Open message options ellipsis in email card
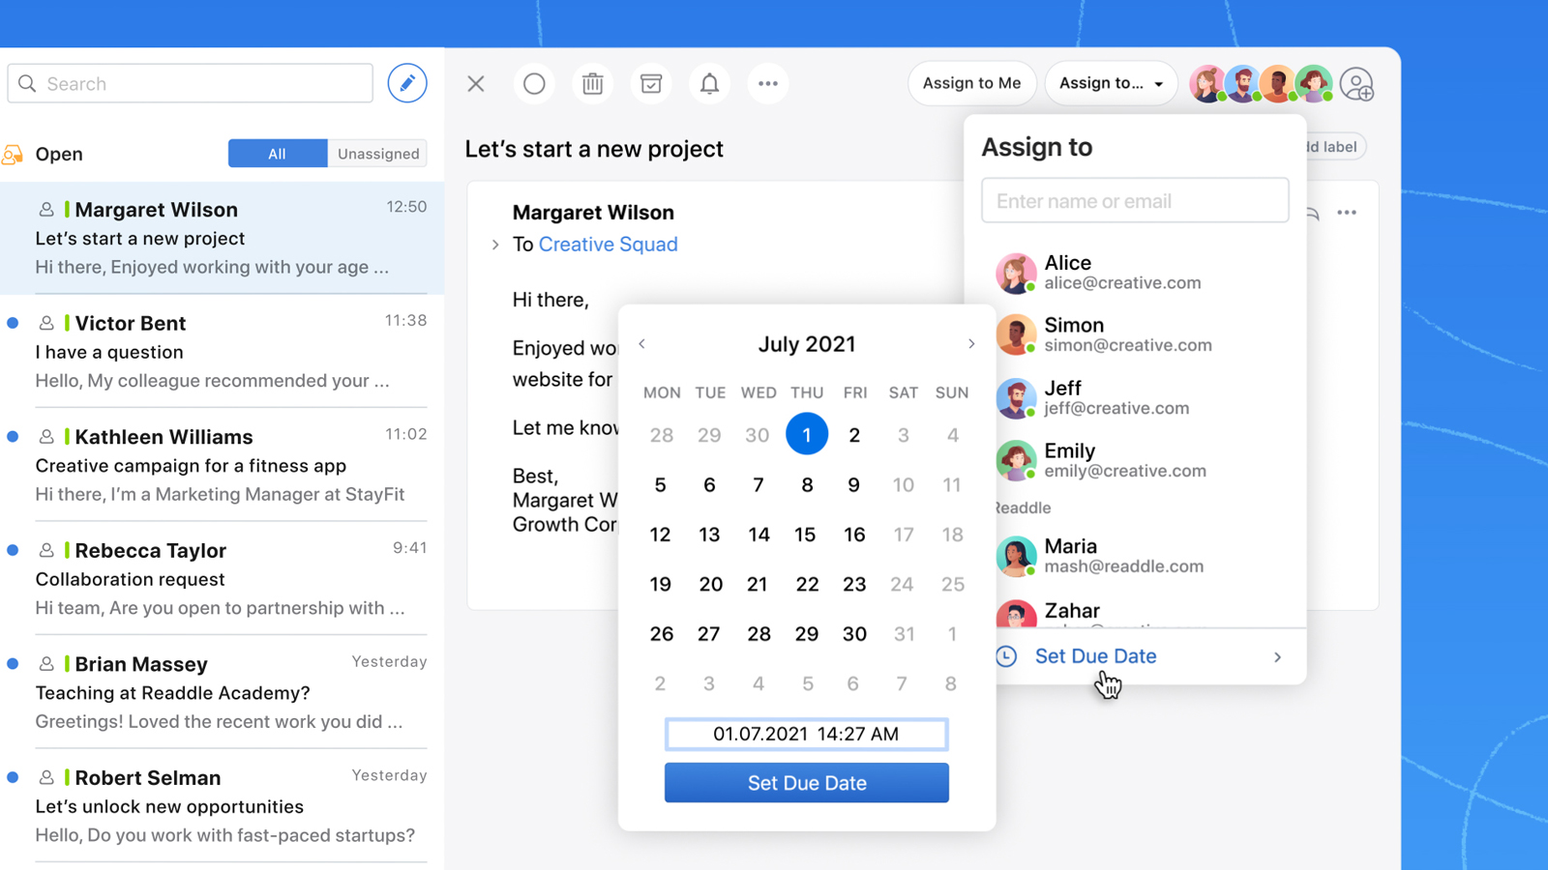Image resolution: width=1548 pixels, height=870 pixels. (1347, 213)
